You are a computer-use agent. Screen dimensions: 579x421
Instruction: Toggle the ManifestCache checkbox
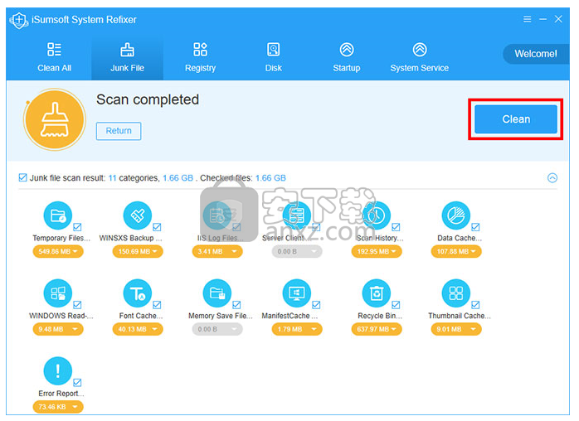[x=316, y=305]
